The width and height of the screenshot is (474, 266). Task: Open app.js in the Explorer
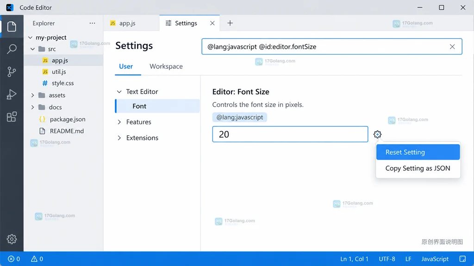[63, 60]
